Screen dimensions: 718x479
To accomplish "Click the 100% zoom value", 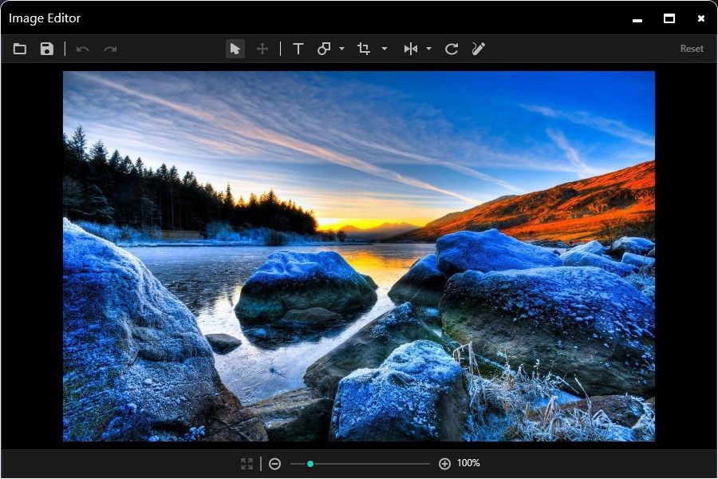I will coord(468,463).
